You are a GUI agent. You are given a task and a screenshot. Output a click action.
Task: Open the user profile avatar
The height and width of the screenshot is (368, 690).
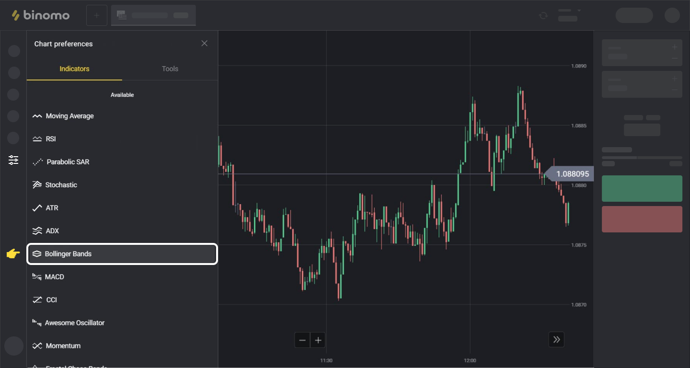point(672,15)
